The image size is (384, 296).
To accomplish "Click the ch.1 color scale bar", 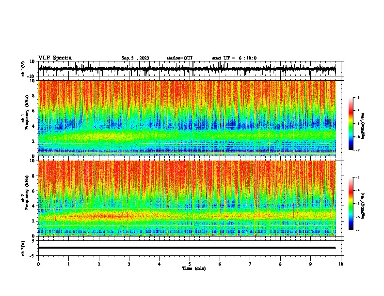I will tap(351, 124).
